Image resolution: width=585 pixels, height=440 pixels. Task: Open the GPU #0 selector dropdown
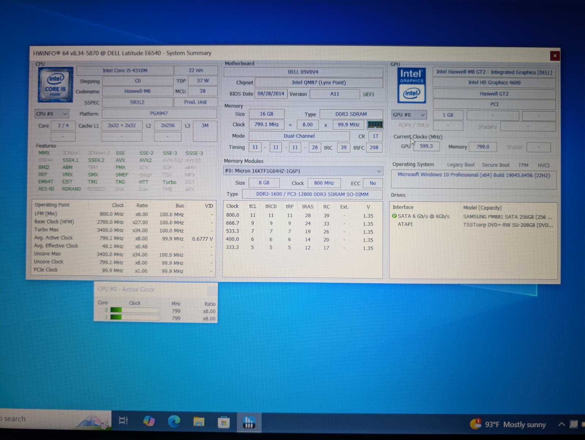point(409,115)
